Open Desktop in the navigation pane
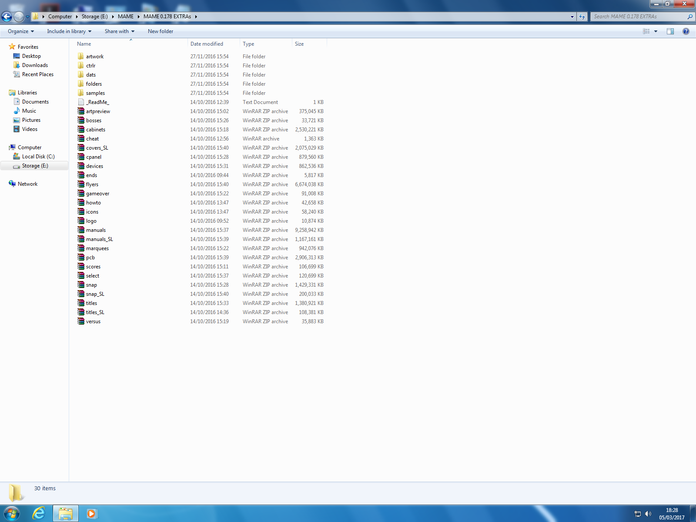The width and height of the screenshot is (696, 522). pos(31,56)
